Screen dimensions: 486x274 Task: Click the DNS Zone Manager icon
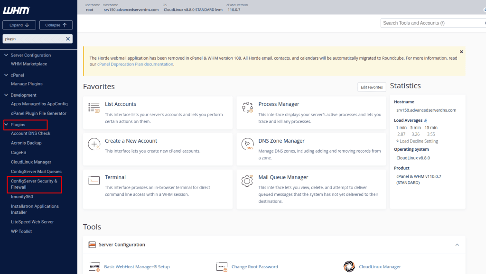[x=247, y=144]
